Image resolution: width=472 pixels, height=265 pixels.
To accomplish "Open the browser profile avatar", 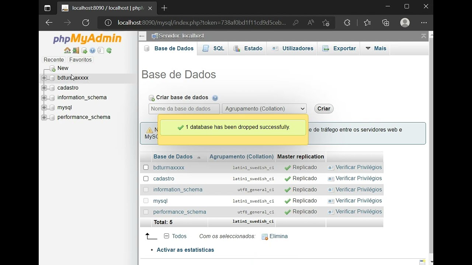I will tap(405, 23).
